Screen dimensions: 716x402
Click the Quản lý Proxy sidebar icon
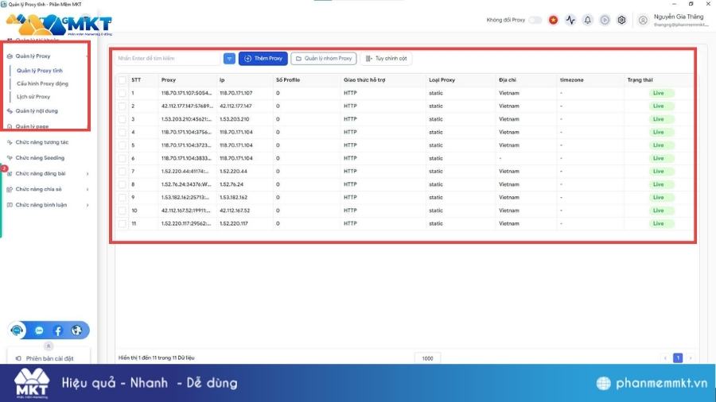(x=10, y=56)
